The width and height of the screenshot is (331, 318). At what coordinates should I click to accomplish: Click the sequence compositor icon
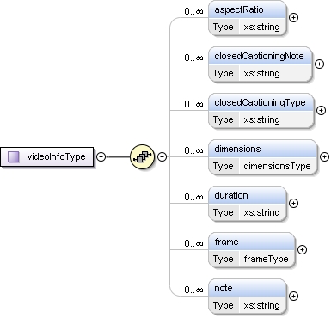[142, 156]
